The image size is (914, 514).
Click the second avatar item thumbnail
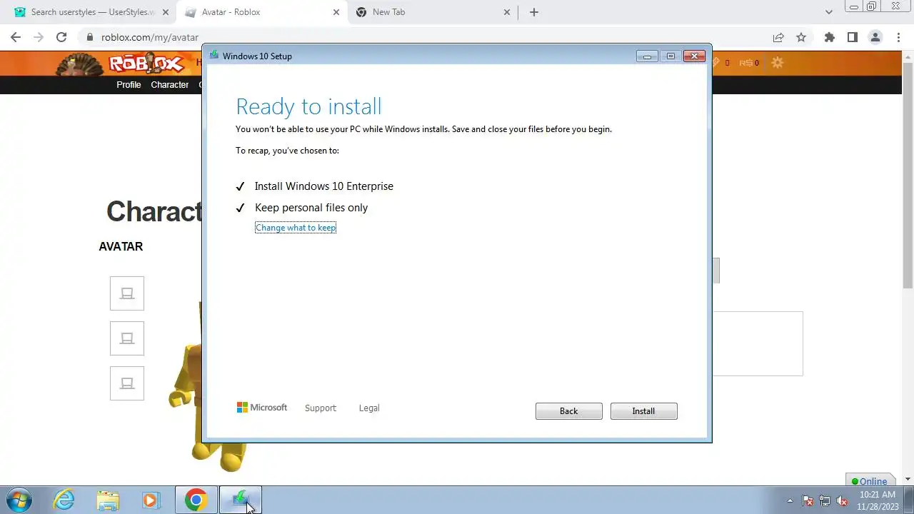127,338
